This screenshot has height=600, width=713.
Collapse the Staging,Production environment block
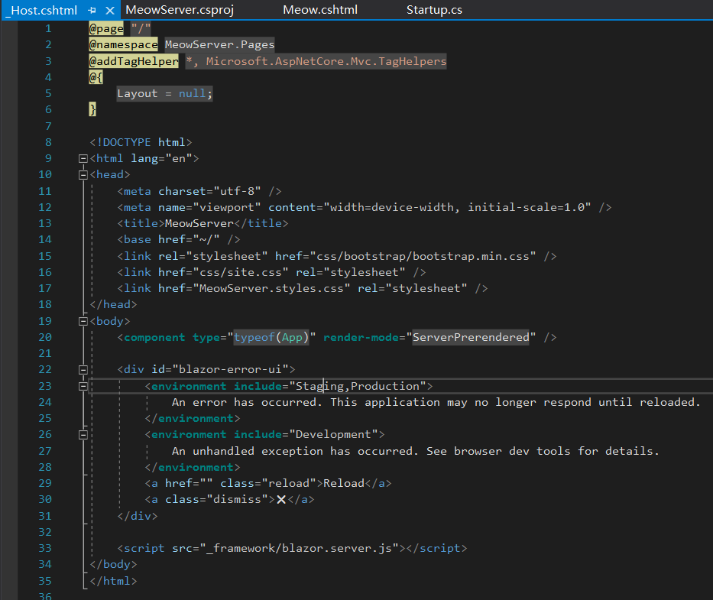coord(83,386)
